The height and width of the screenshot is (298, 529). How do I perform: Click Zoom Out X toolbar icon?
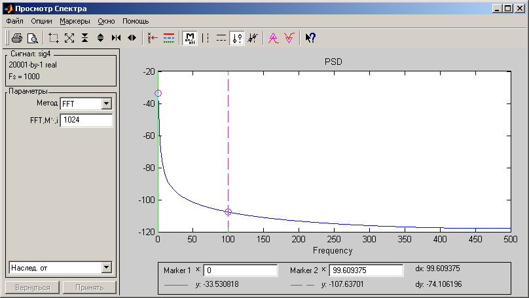132,38
